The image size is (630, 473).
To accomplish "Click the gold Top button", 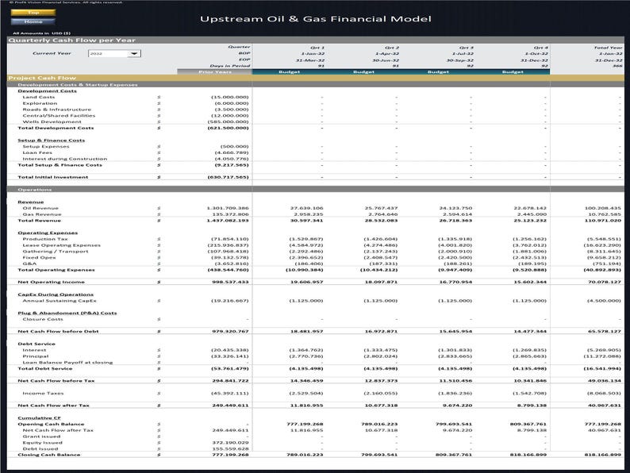I will click(x=33, y=13).
